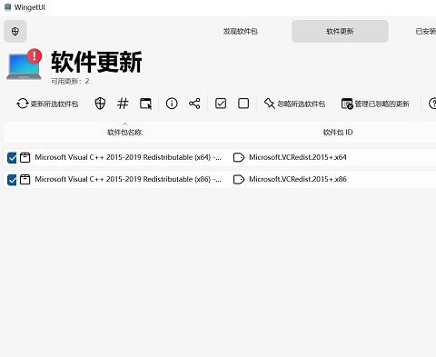This screenshot has width=436, height=357.
Task: Click tag icon beside Microsoft.VCRedist.2015+.x86
Action: click(239, 179)
